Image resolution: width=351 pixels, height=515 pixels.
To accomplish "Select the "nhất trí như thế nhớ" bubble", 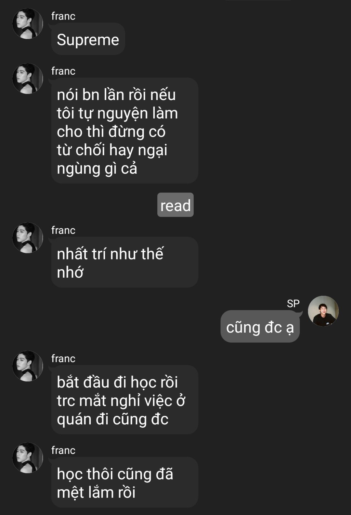I will pos(125,262).
